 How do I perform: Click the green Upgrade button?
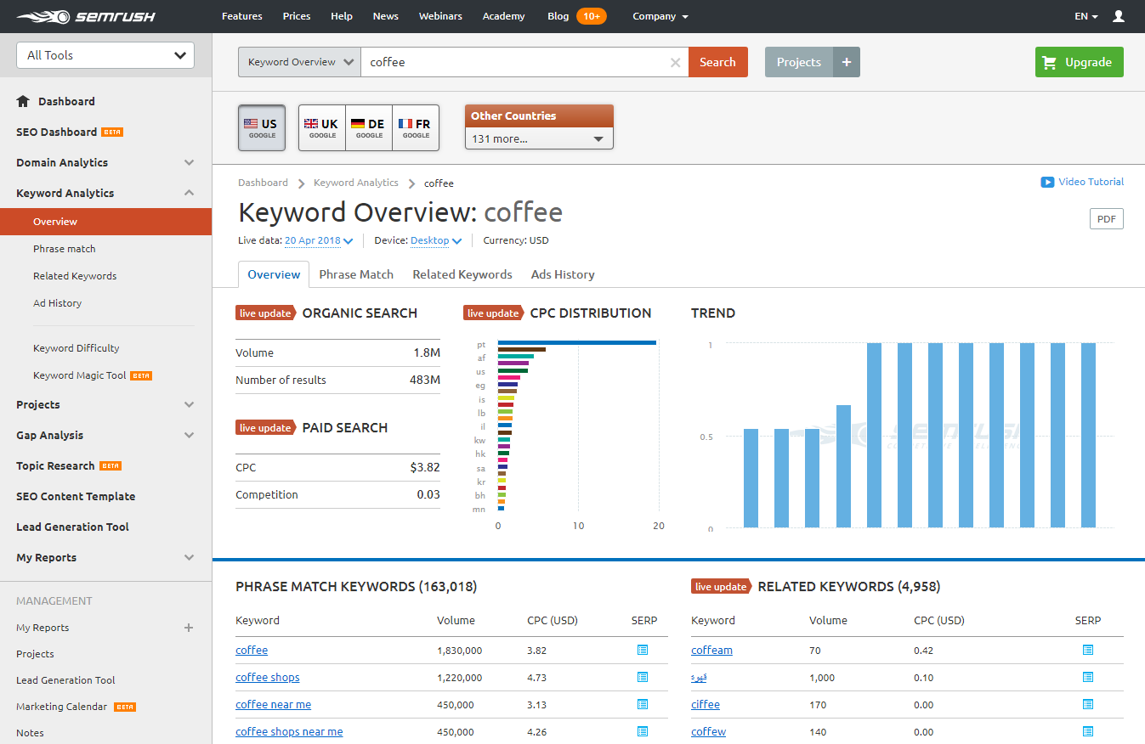click(x=1080, y=62)
